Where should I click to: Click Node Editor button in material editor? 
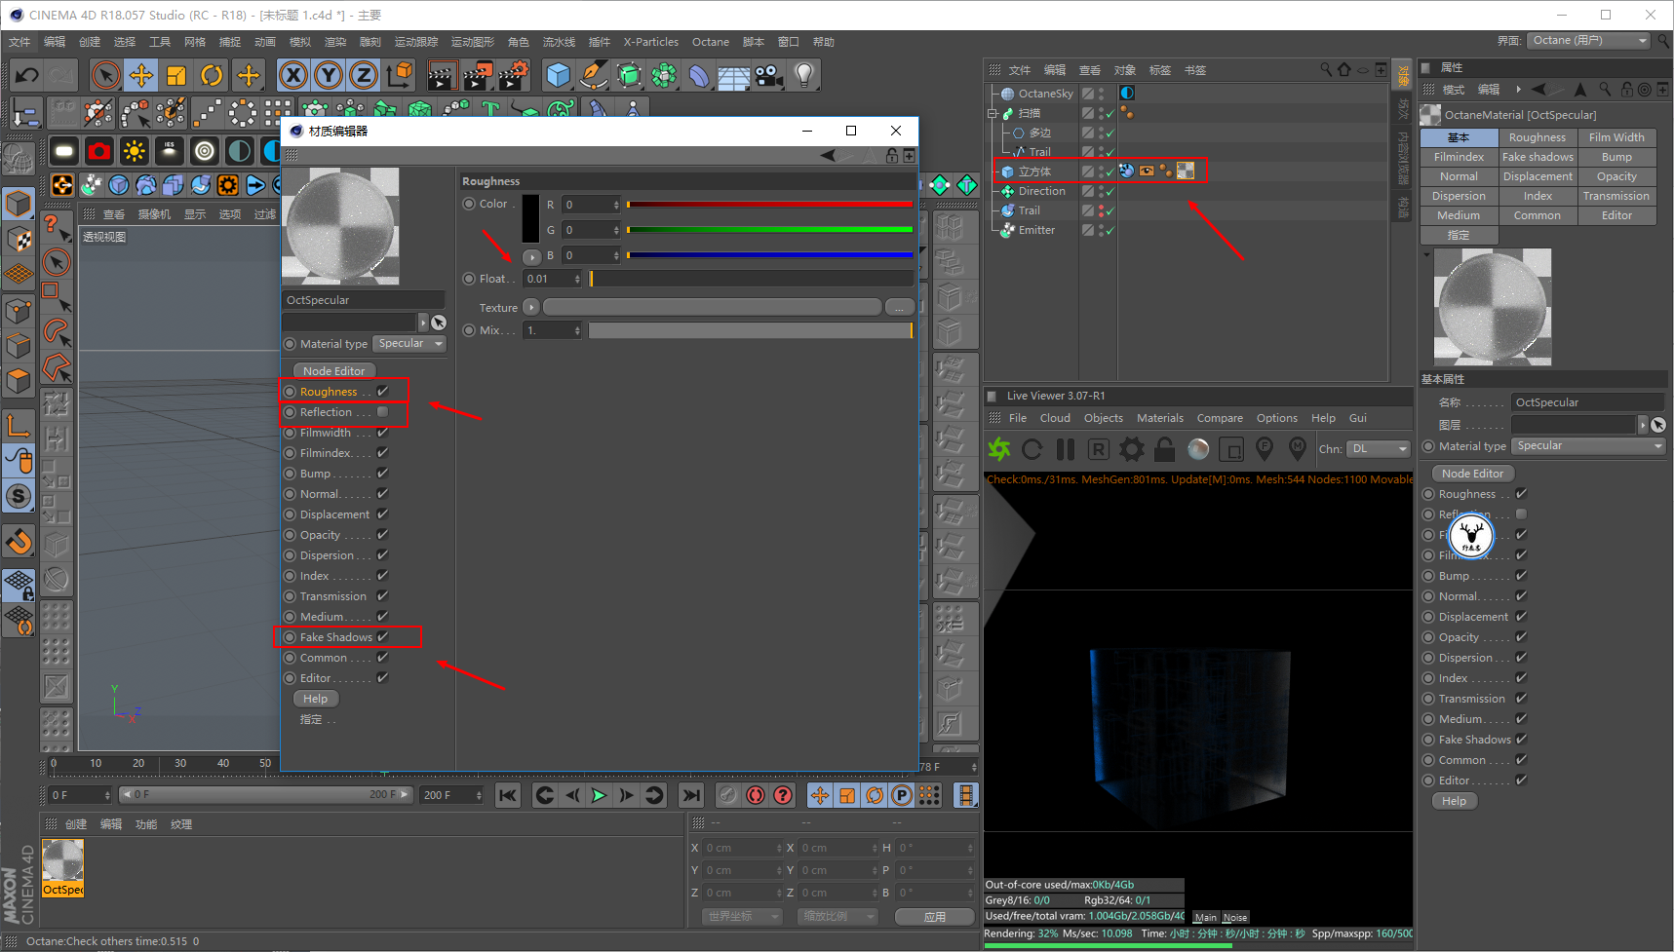point(333,371)
